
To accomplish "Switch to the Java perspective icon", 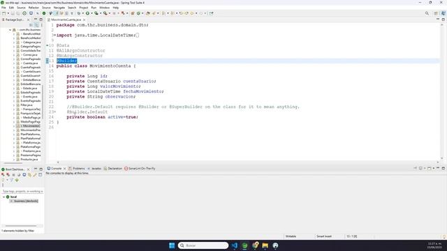I will 444,13.
